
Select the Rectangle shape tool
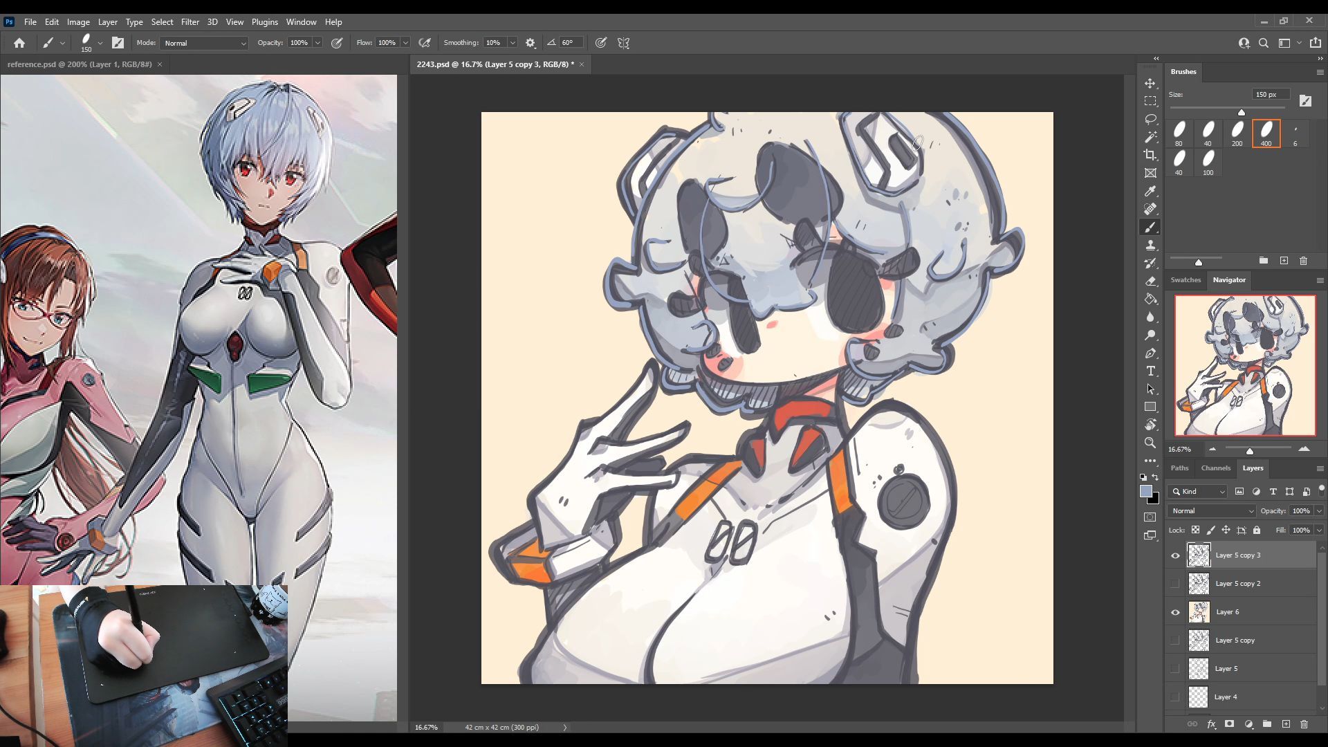coord(1150,407)
